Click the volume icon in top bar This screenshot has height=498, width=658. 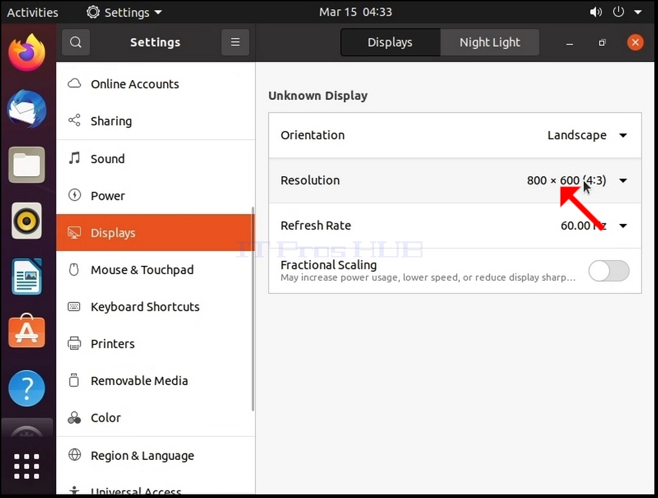tap(595, 12)
